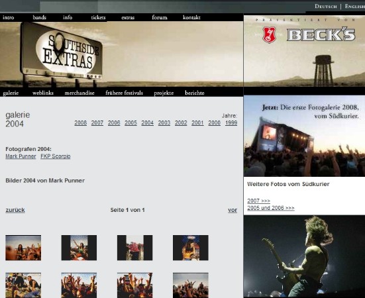
Task: Go to the bands page
Action: (39, 17)
